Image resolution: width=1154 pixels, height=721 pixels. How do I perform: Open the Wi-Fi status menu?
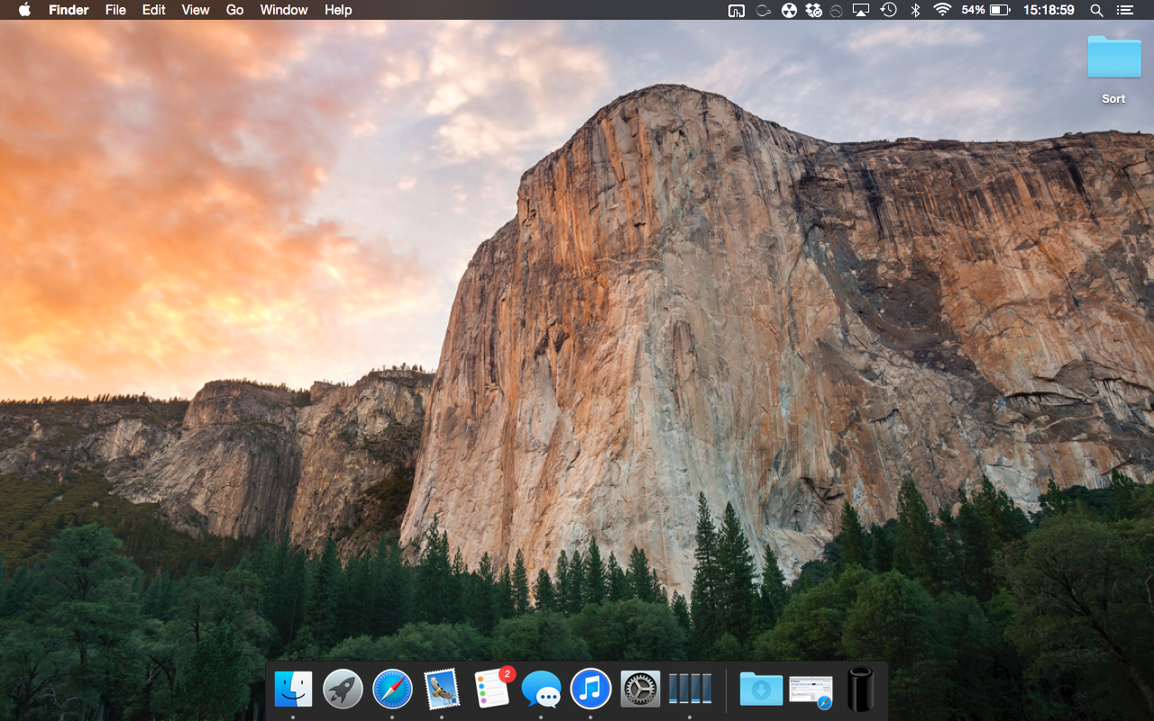click(942, 10)
